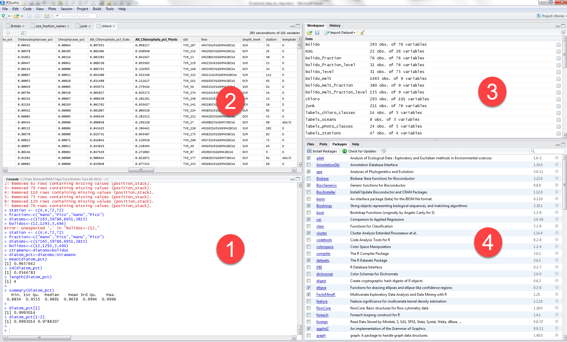The width and height of the screenshot is (567, 342).
Task: Click the load workspace folder icon
Action: [x=309, y=33]
